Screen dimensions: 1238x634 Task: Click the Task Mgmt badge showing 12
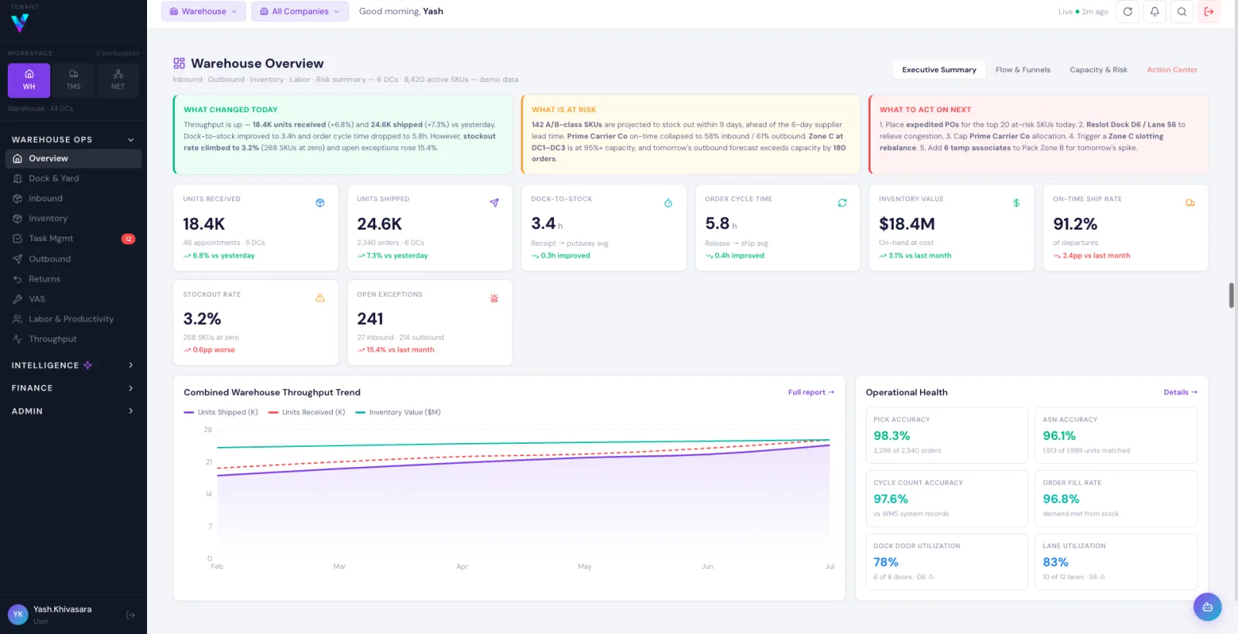(x=128, y=239)
